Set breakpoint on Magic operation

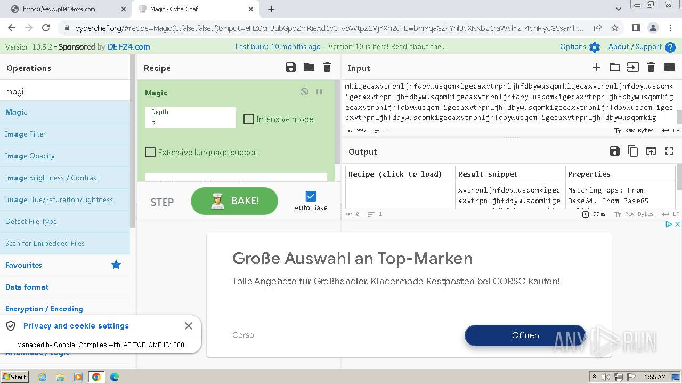319,92
